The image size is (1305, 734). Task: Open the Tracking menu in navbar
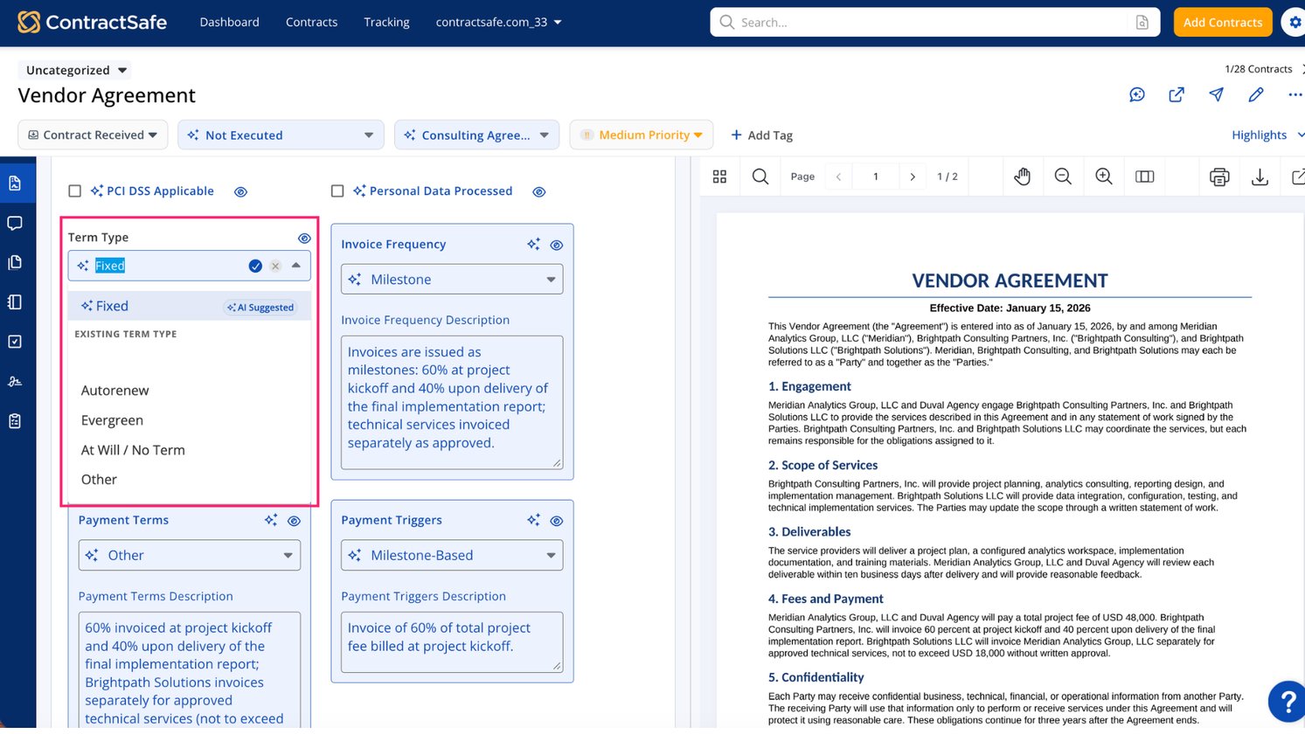pyautogui.click(x=386, y=22)
